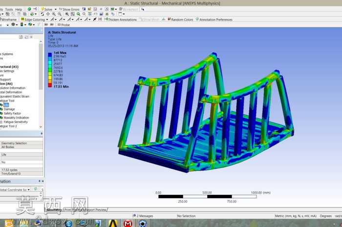Click the All Bodies geometry field
Viewport: 342px width, 227px height.
coord(21,147)
